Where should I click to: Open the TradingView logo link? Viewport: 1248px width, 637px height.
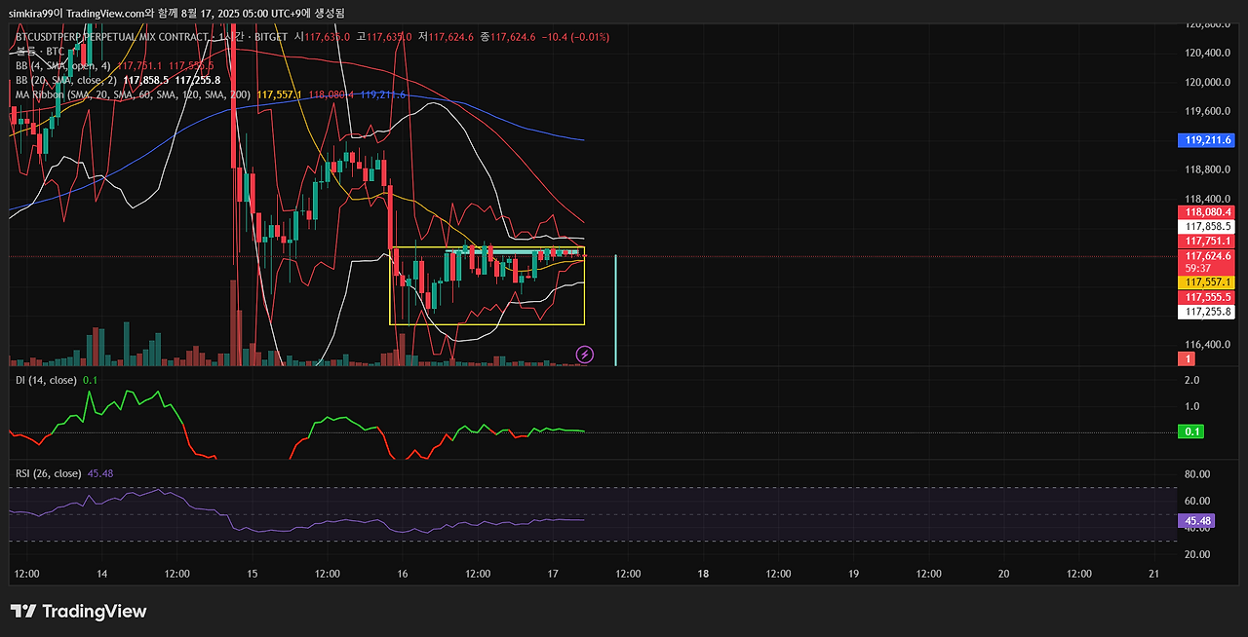[x=79, y=611]
